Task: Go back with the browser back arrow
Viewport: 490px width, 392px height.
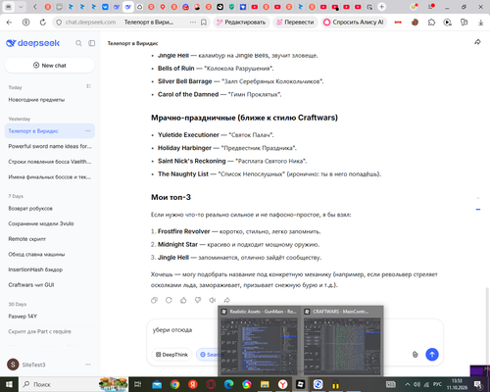Action: [9, 23]
